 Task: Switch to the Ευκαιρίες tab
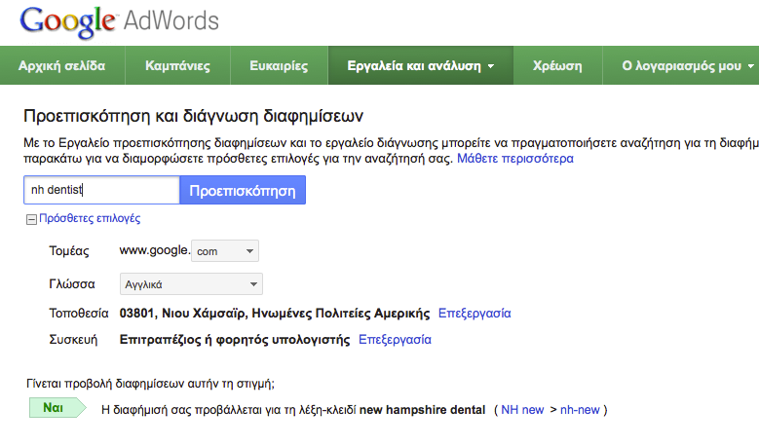279,66
